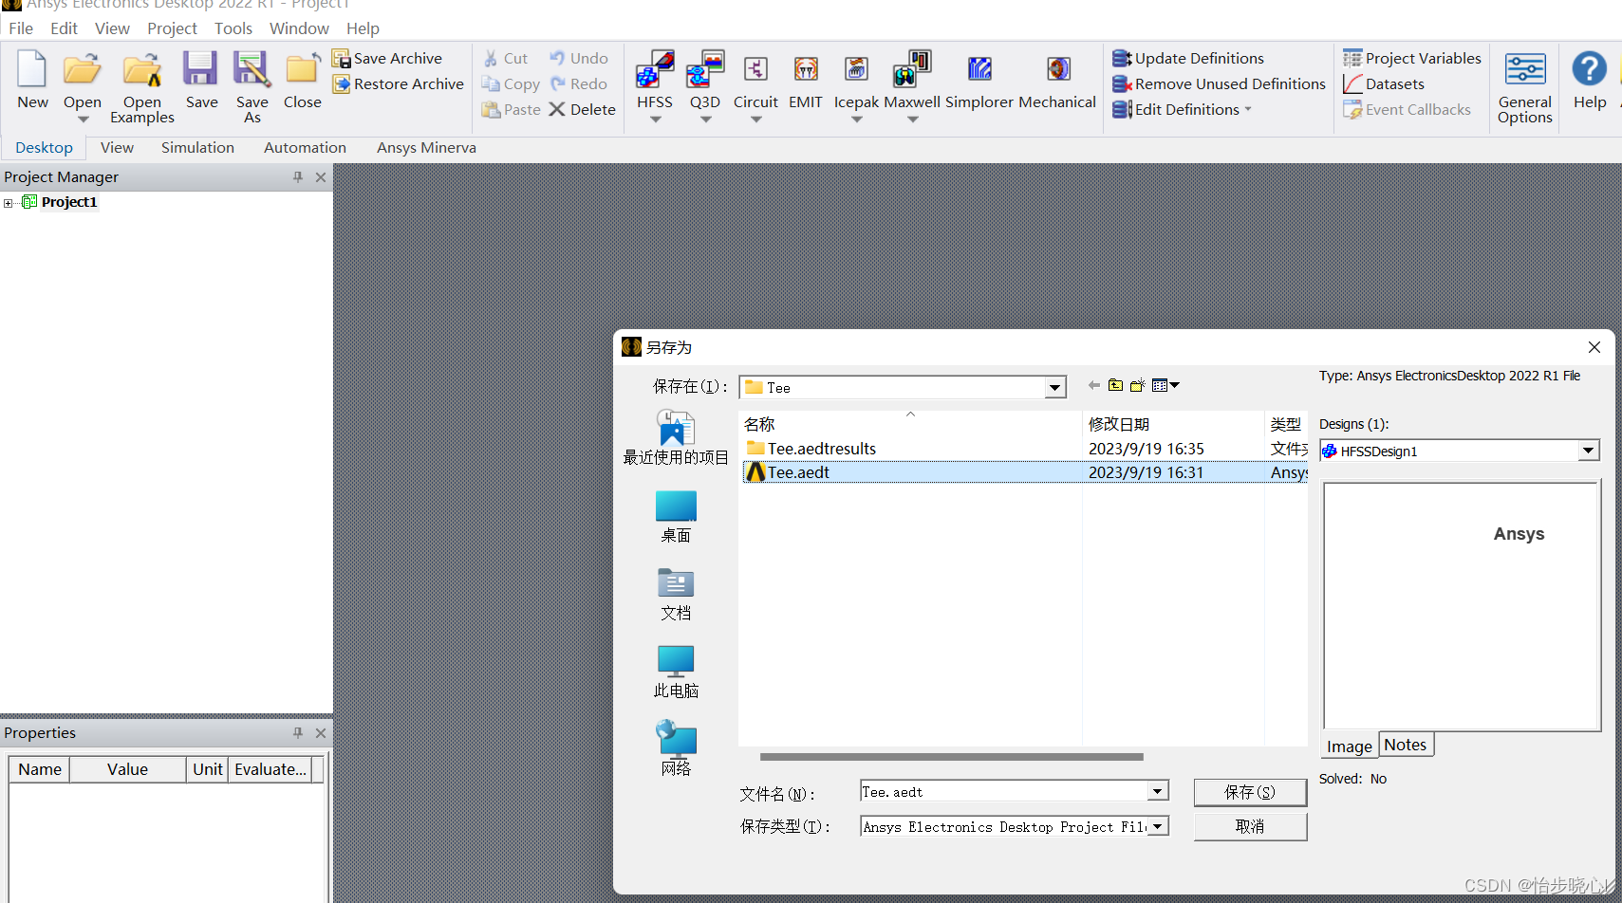Click the Save As icon
The height and width of the screenshot is (903, 1622).
pos(252,69)
